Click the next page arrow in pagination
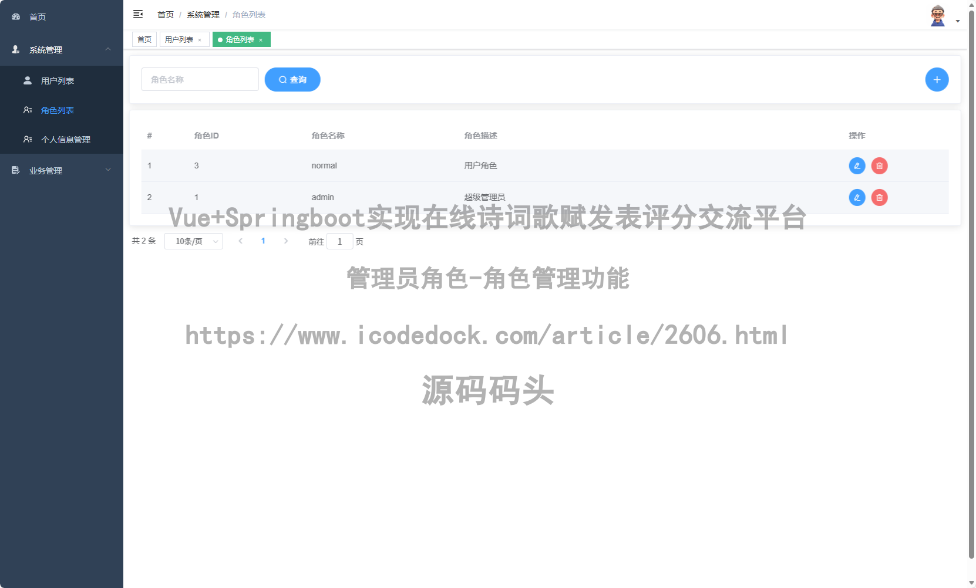Image resolution: width=976 pixels, height=588 pixels. pyautogui.click(x=286, y=241)
